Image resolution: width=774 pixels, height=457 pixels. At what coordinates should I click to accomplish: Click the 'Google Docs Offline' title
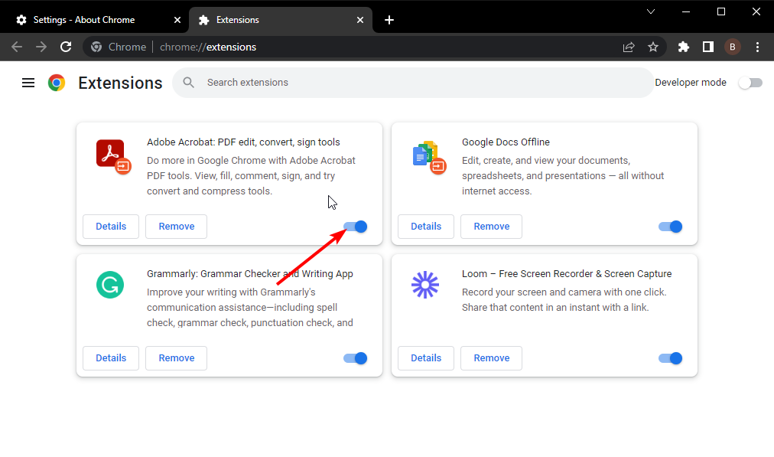(x=506, y=142)
